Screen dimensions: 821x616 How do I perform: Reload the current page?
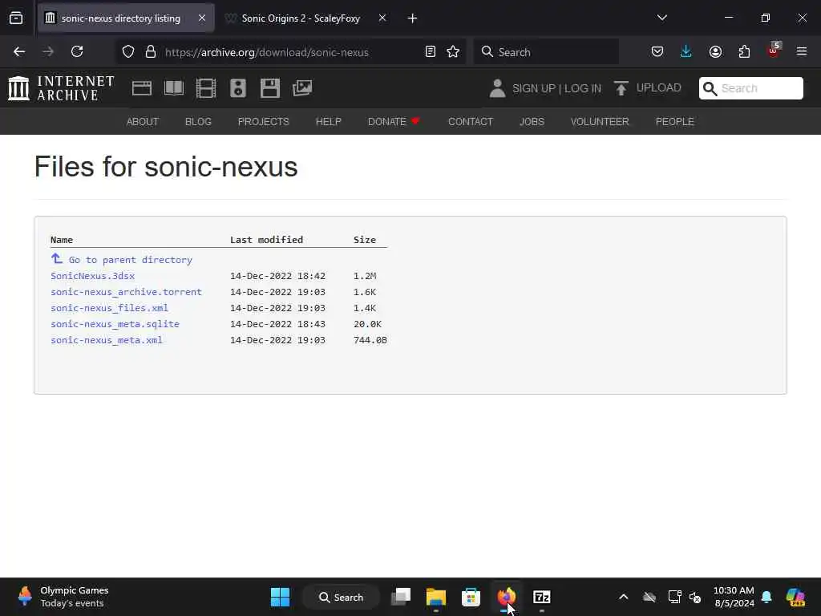click(x=77, y=52)
